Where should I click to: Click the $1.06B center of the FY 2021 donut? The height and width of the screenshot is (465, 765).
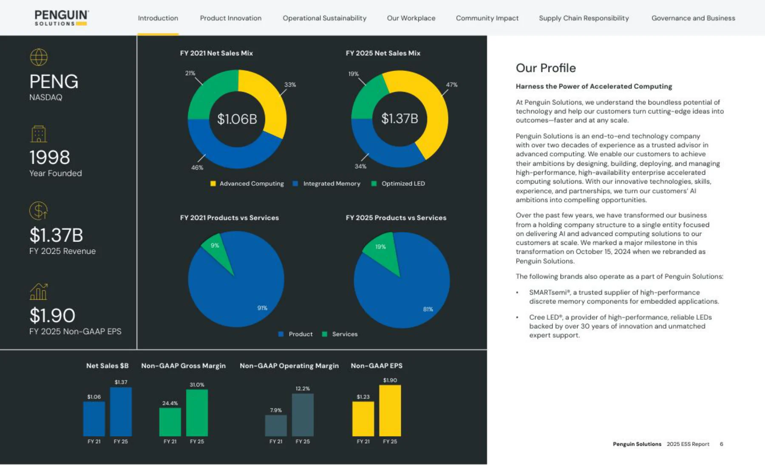(237, 119)
